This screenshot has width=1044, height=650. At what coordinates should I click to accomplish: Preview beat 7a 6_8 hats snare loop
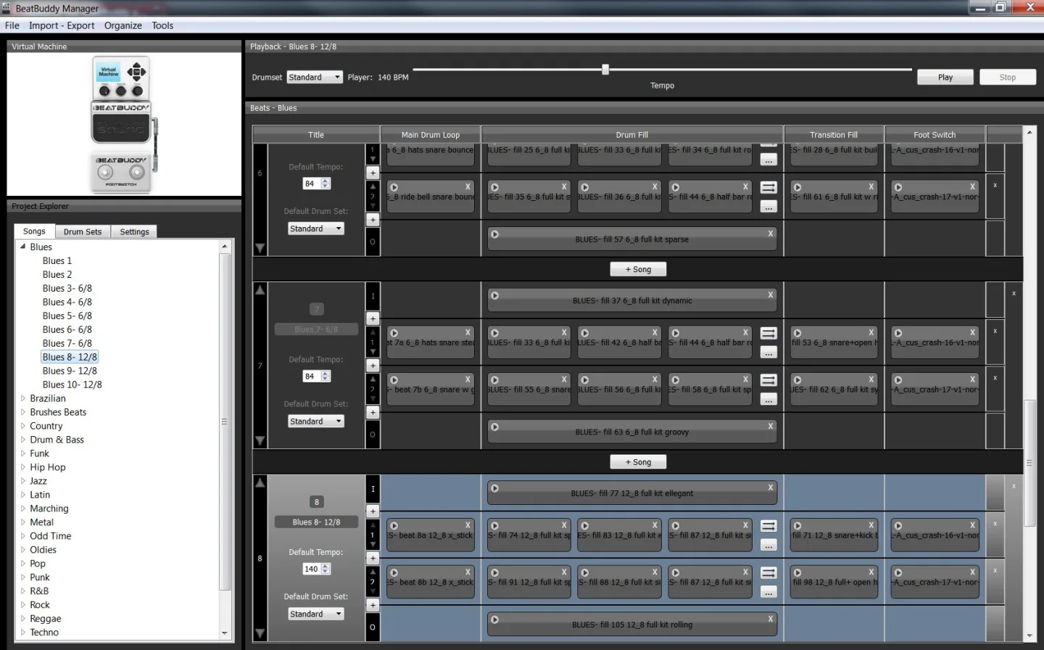394,334
